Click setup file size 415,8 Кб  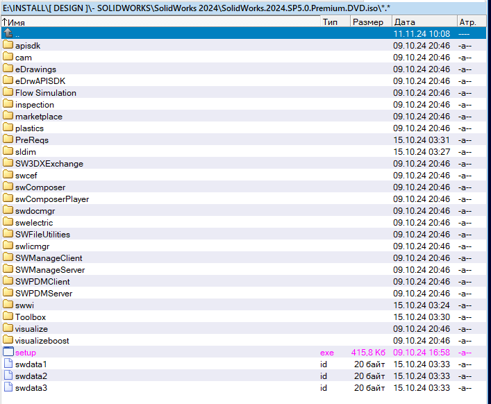click(x=368, y=353)
